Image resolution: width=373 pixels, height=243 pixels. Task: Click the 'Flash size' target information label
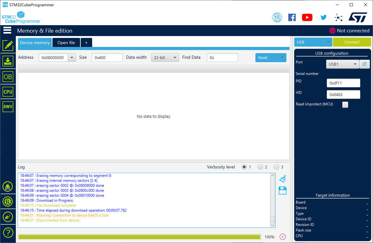point(303,230)
